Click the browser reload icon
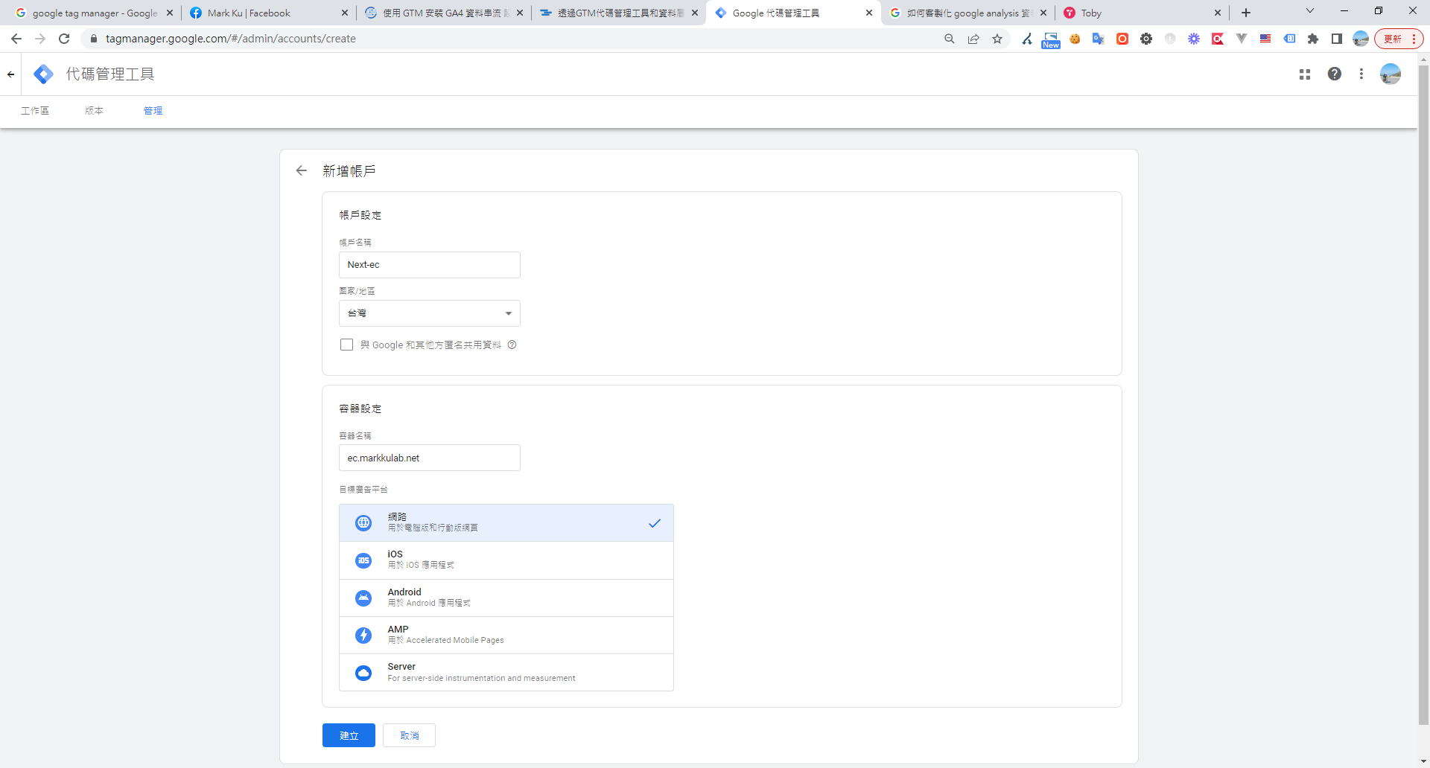The image size is (1430, 768). (64, 39)
